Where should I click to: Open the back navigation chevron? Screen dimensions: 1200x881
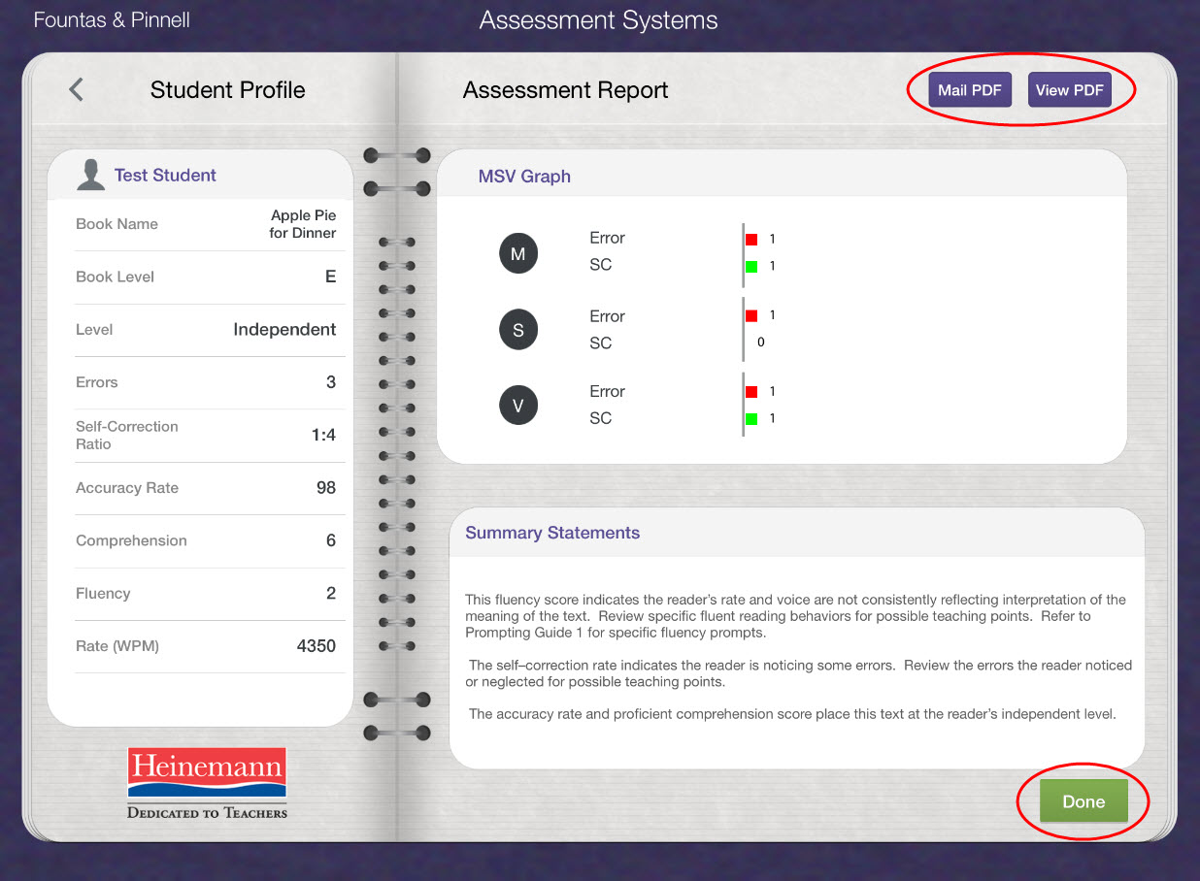[75, 88]
